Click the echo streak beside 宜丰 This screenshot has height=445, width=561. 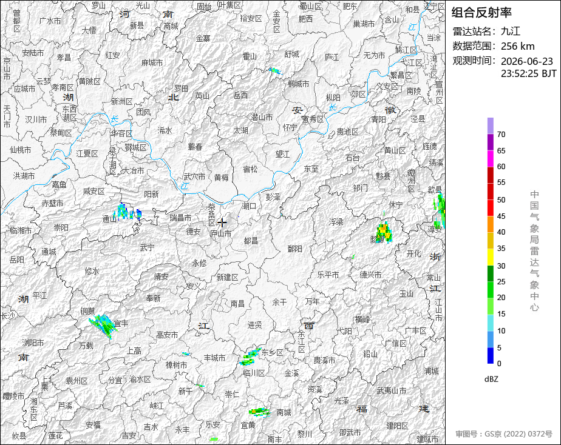tap(103, 326)
